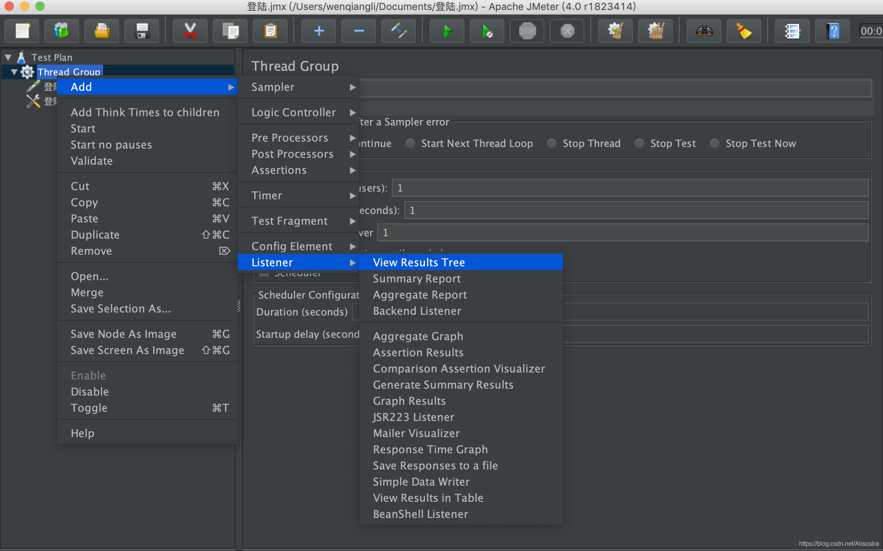Viewport: 883px width, 551px height.
Task: Click Stop Test radio button
Action: tap(640, 143)
